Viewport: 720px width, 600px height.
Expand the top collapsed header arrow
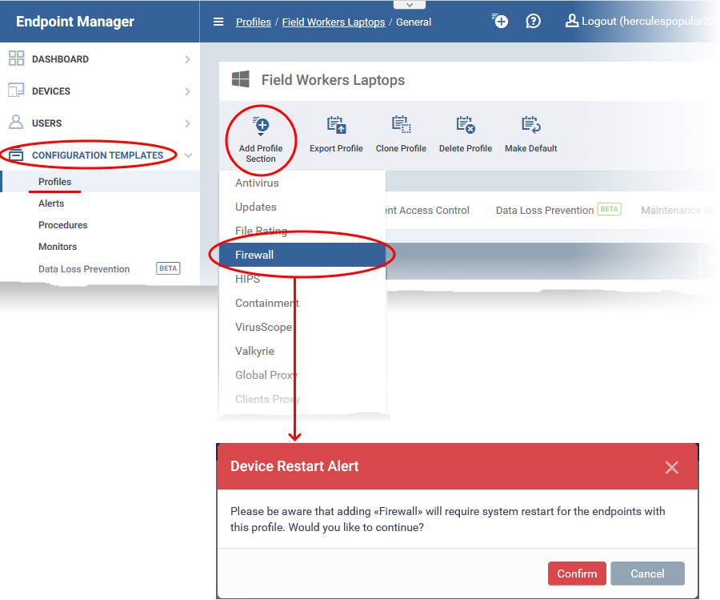(x=410, y=5)
